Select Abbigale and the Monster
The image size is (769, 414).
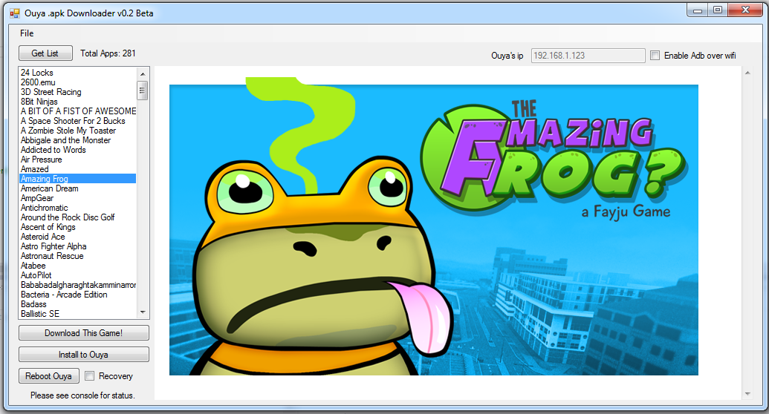pyautogui.click(x=77, y=140)
